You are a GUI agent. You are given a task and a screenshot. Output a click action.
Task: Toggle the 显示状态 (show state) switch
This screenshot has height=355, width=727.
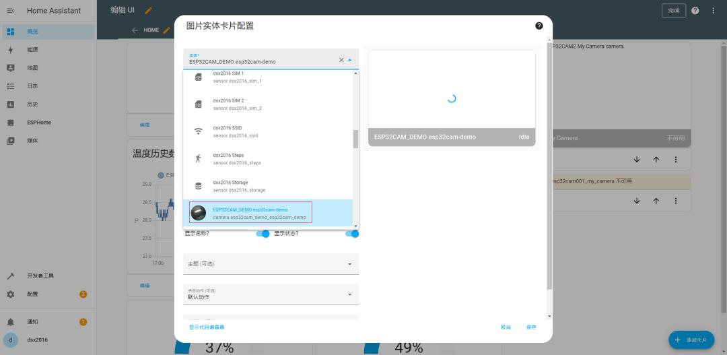click(x=352, y=234)
